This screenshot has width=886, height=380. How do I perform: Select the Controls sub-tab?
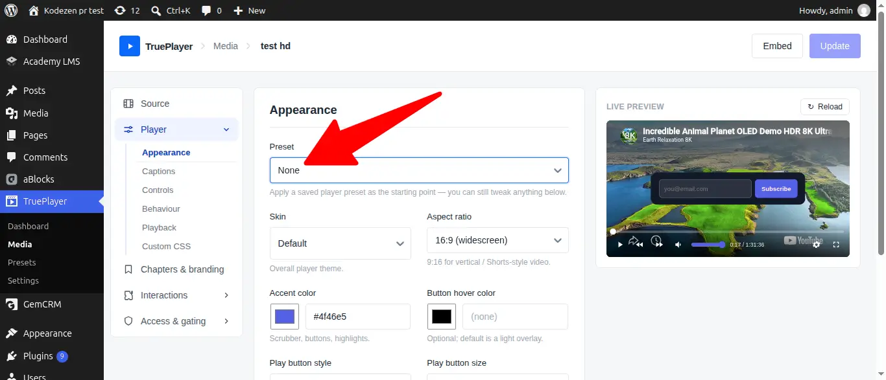click(158, 190)
